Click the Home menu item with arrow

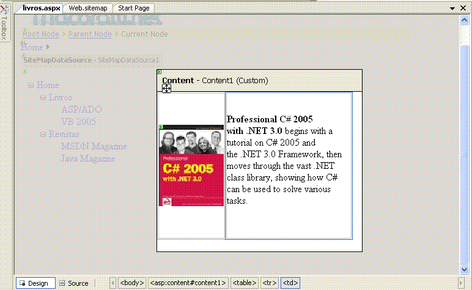(x=35, y=47)
